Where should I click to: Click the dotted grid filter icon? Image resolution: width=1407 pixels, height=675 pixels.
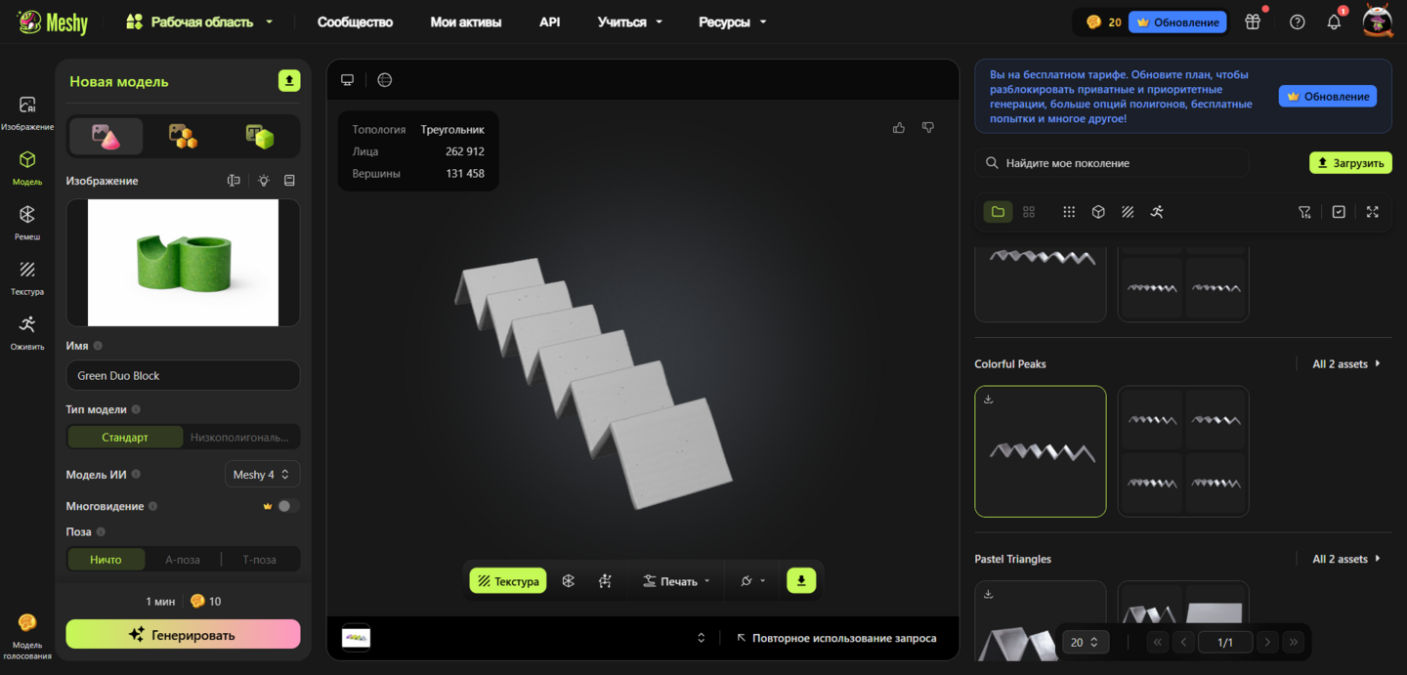click(1069, 212)
